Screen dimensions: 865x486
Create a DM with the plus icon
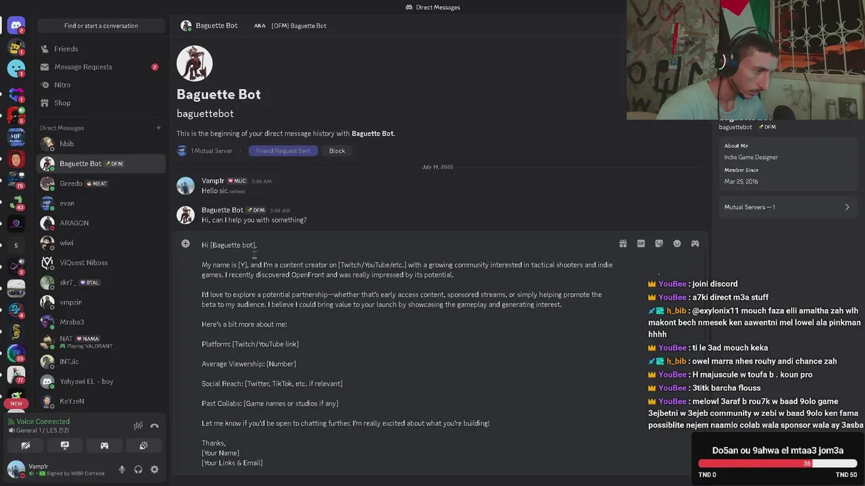(x=158, y=128)
